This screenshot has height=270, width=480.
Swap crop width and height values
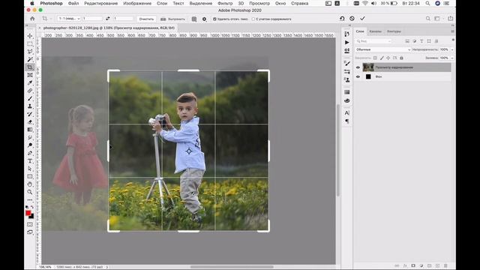[108, 19]
